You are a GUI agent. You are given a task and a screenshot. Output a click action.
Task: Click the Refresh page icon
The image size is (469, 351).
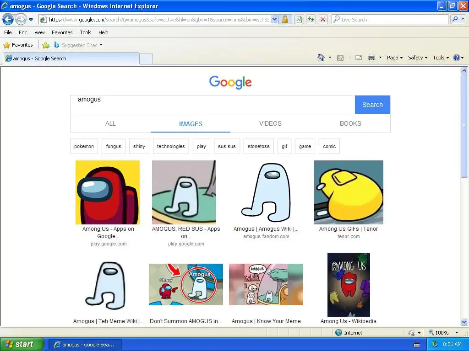[311, 20]
